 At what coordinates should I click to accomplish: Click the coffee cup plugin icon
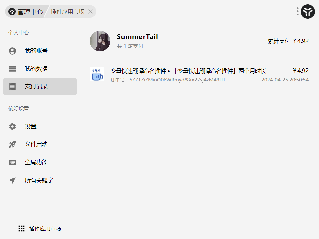(97, 74)
